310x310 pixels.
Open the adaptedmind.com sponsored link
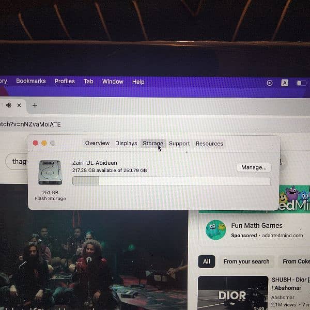tap(282, 236)
